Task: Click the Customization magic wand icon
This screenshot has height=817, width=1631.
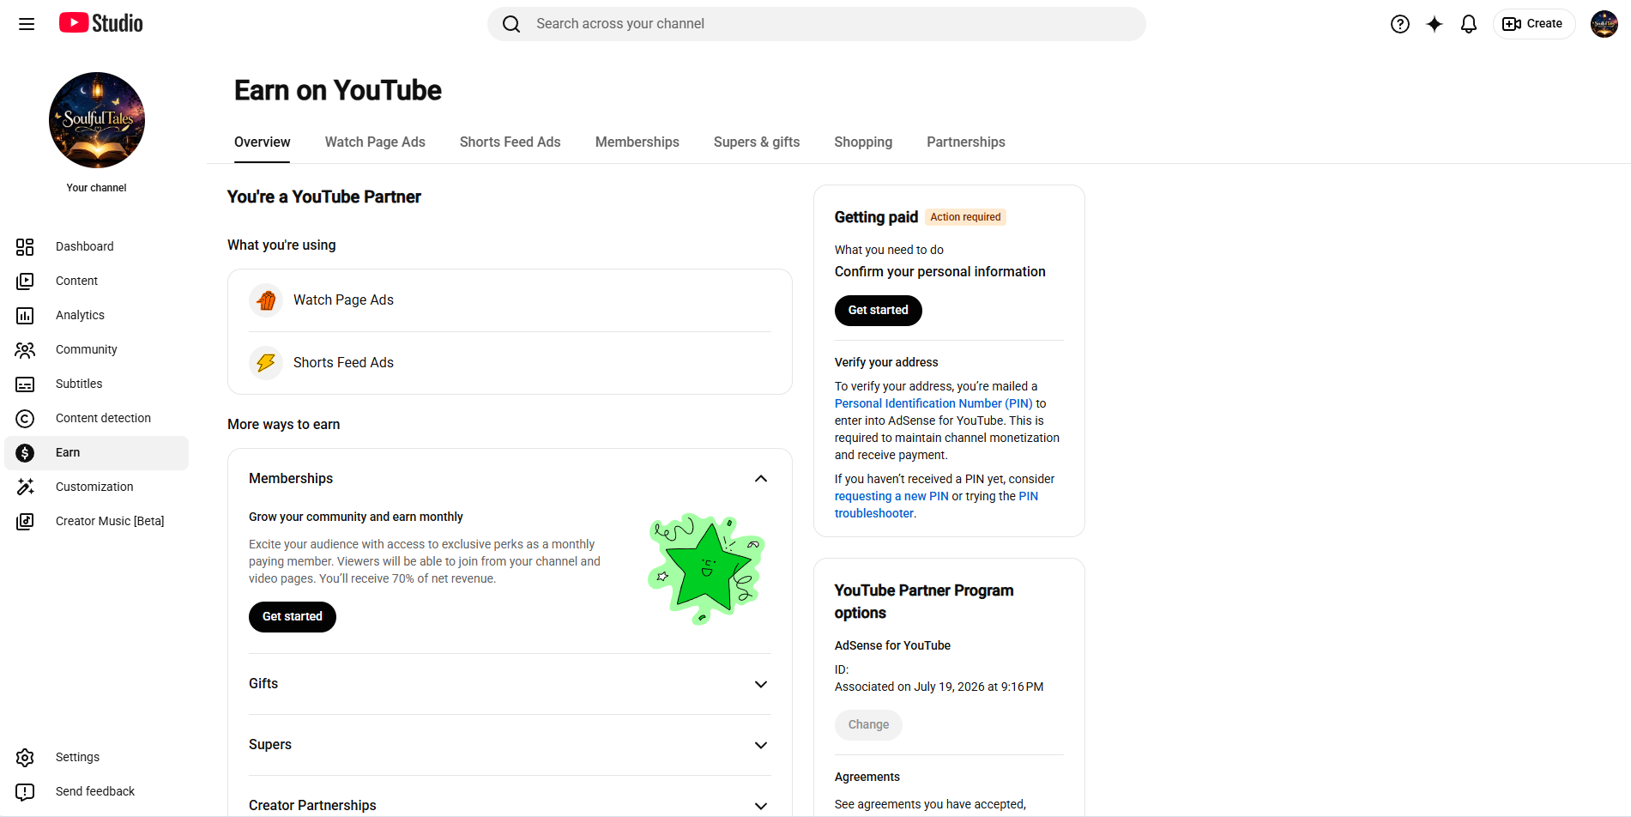Action: pos(25,487)
